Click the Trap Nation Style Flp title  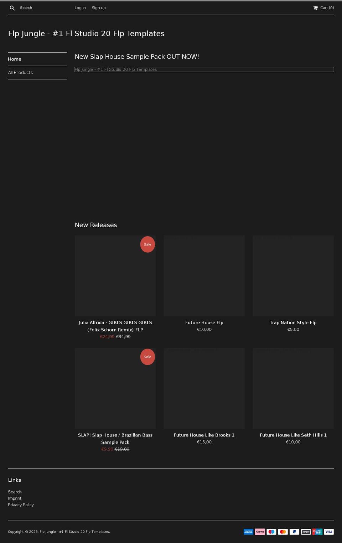[293, 322]
